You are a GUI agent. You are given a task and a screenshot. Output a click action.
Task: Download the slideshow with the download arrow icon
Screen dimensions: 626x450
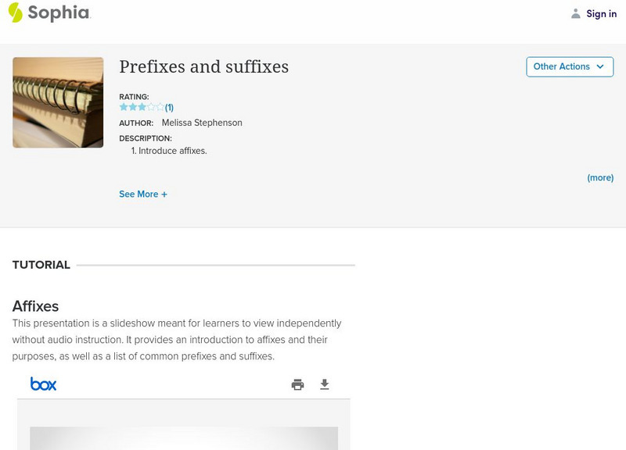325,384
